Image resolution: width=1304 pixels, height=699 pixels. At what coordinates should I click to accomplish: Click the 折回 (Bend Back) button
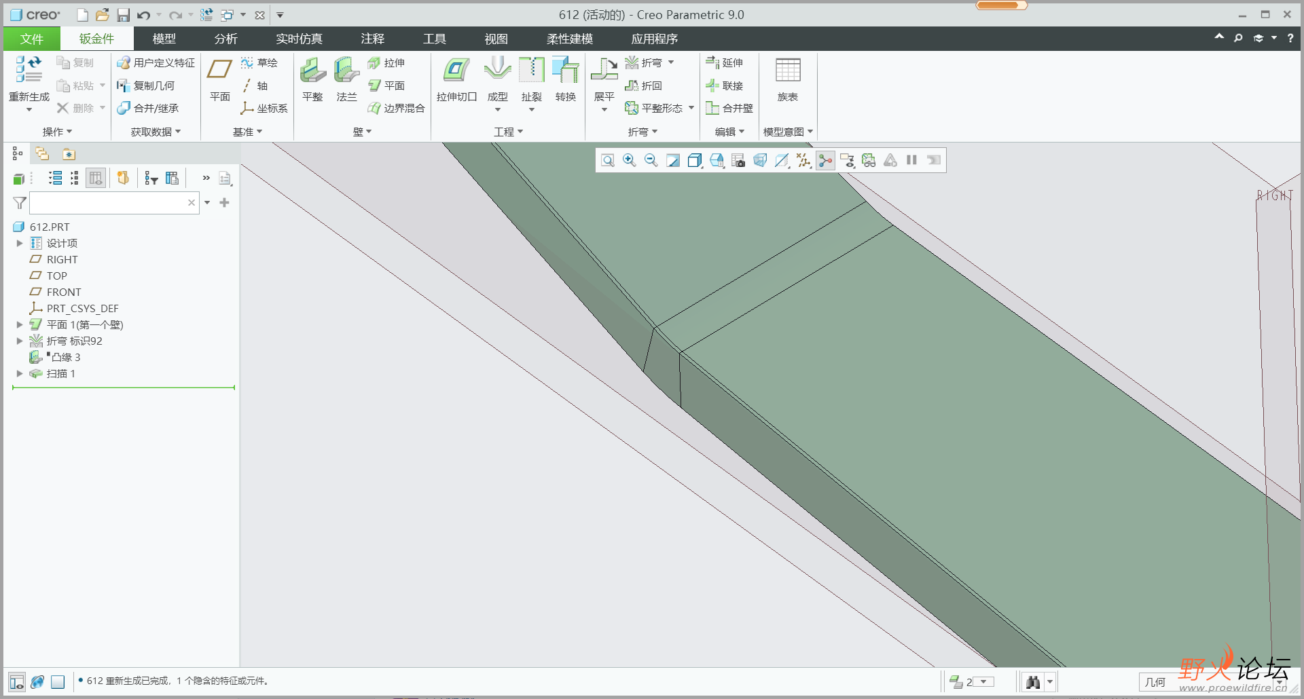click(x=643, y=86)
